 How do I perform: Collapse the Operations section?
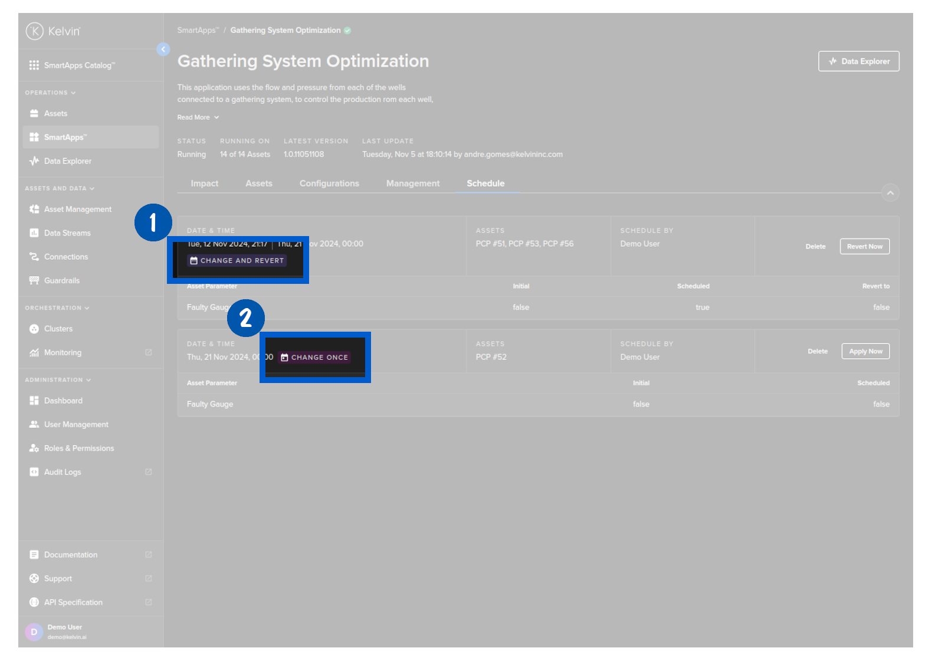(73, 93)
